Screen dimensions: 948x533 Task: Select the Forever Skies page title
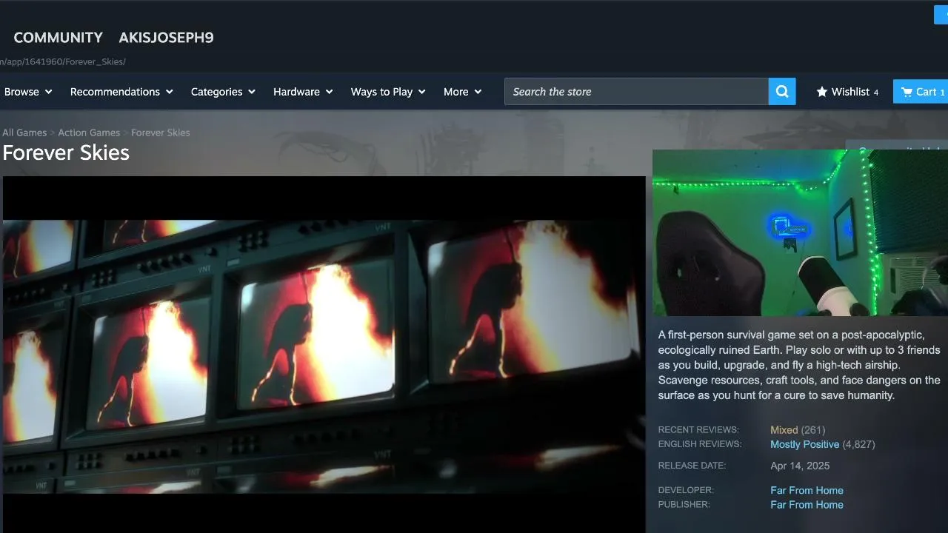[x=66, y=152]
